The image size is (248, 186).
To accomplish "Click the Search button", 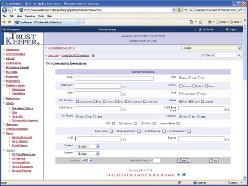I will (x=184, y=160).
